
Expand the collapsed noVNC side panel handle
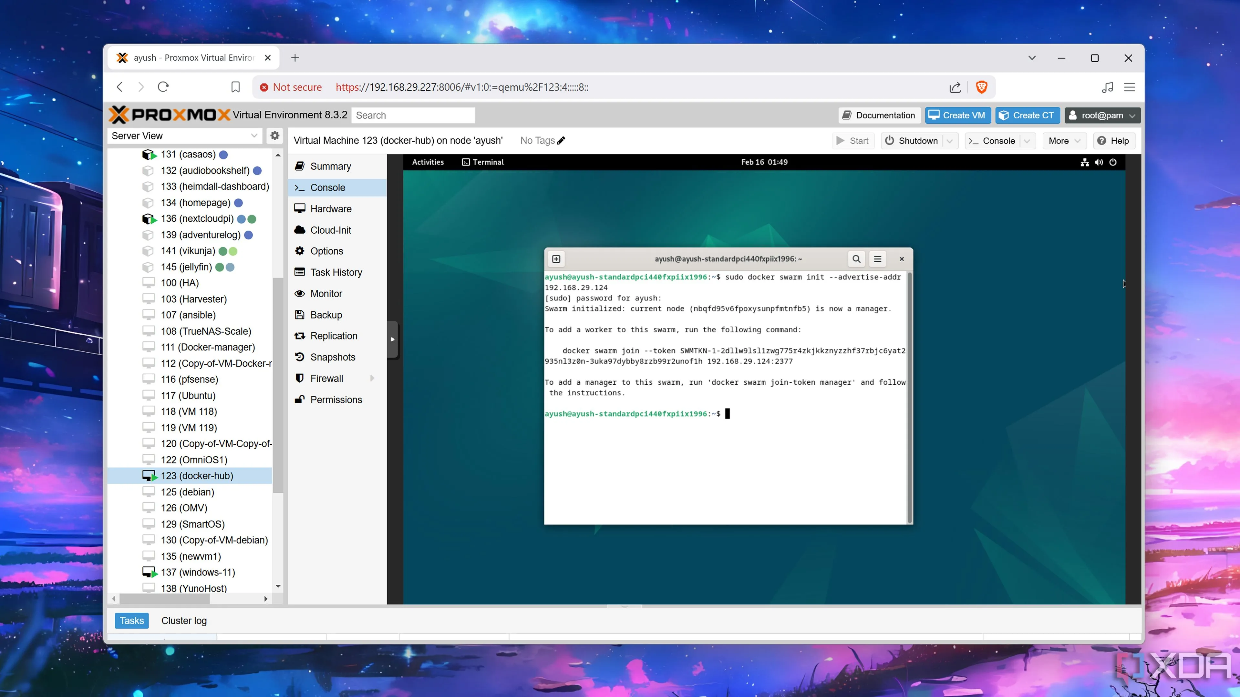click(392, 339)
